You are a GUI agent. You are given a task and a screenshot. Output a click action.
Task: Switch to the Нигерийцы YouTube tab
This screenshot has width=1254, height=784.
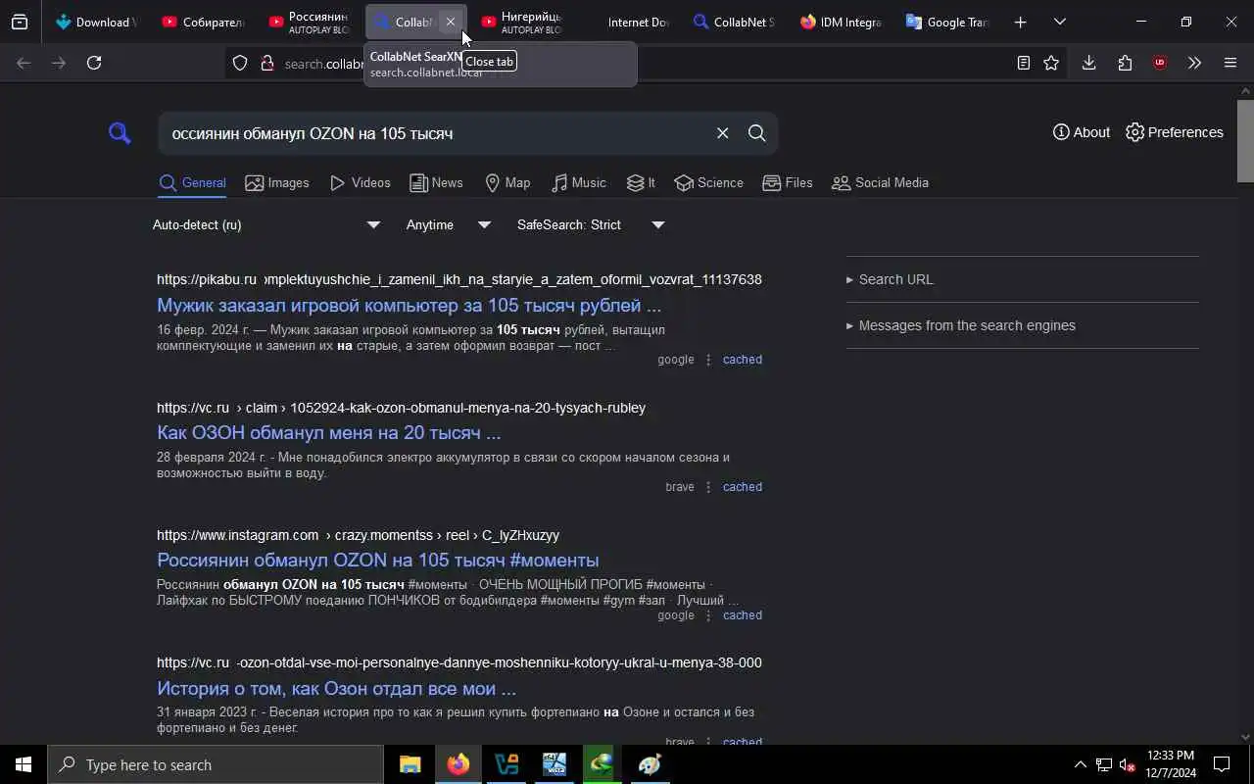click(x=523, y=22)
